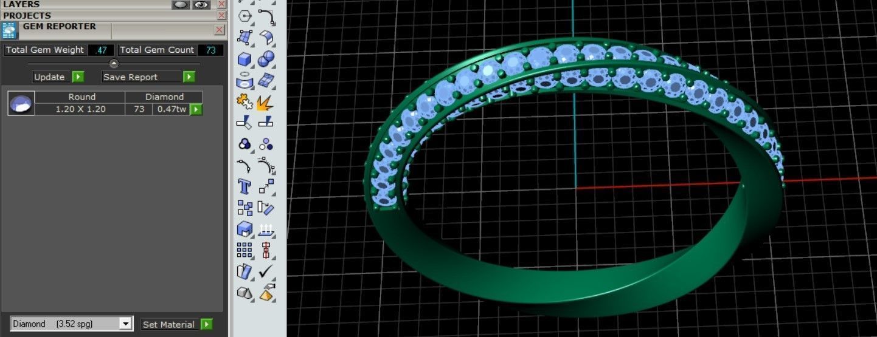Open the PROJECTS panel header
Image resolution: width=877 pixels, height=337 pixels.
pos(27,15)
